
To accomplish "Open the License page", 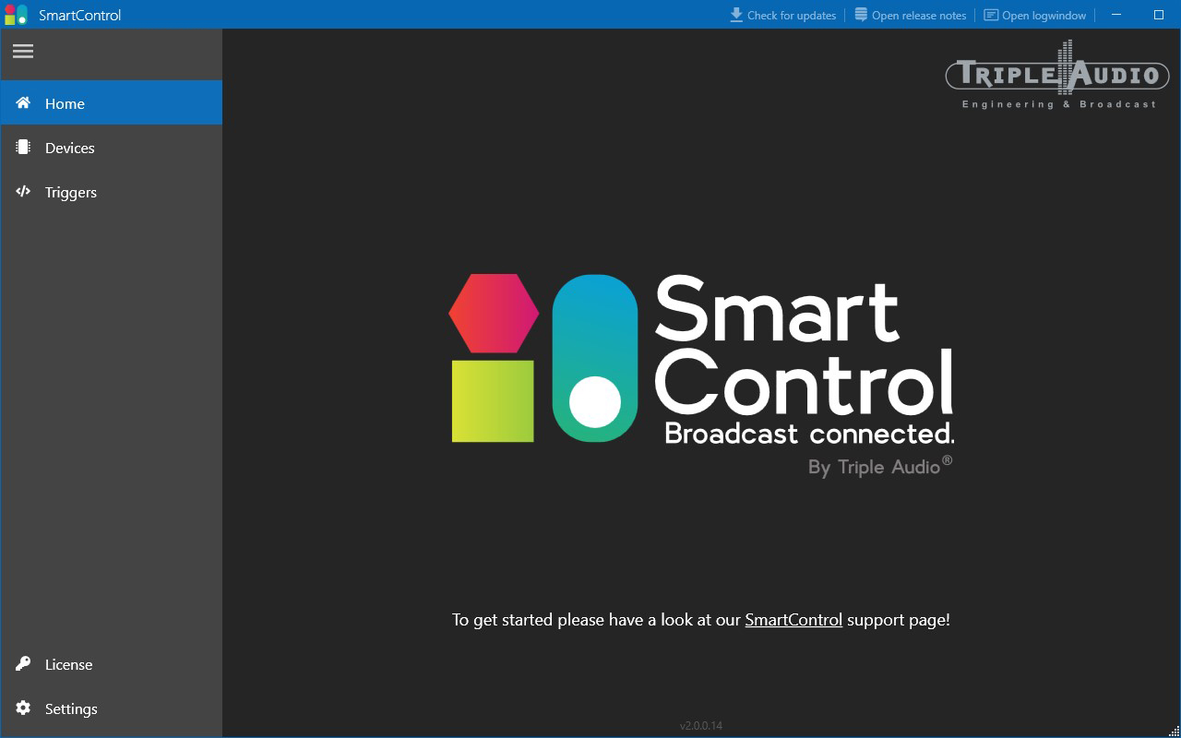I will 111,663.
